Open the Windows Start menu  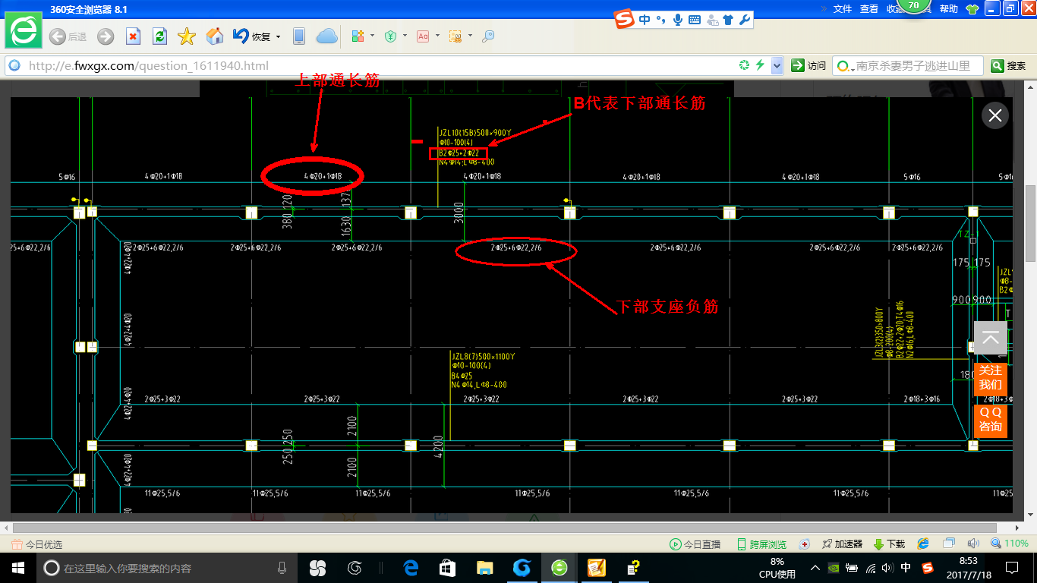17,568
